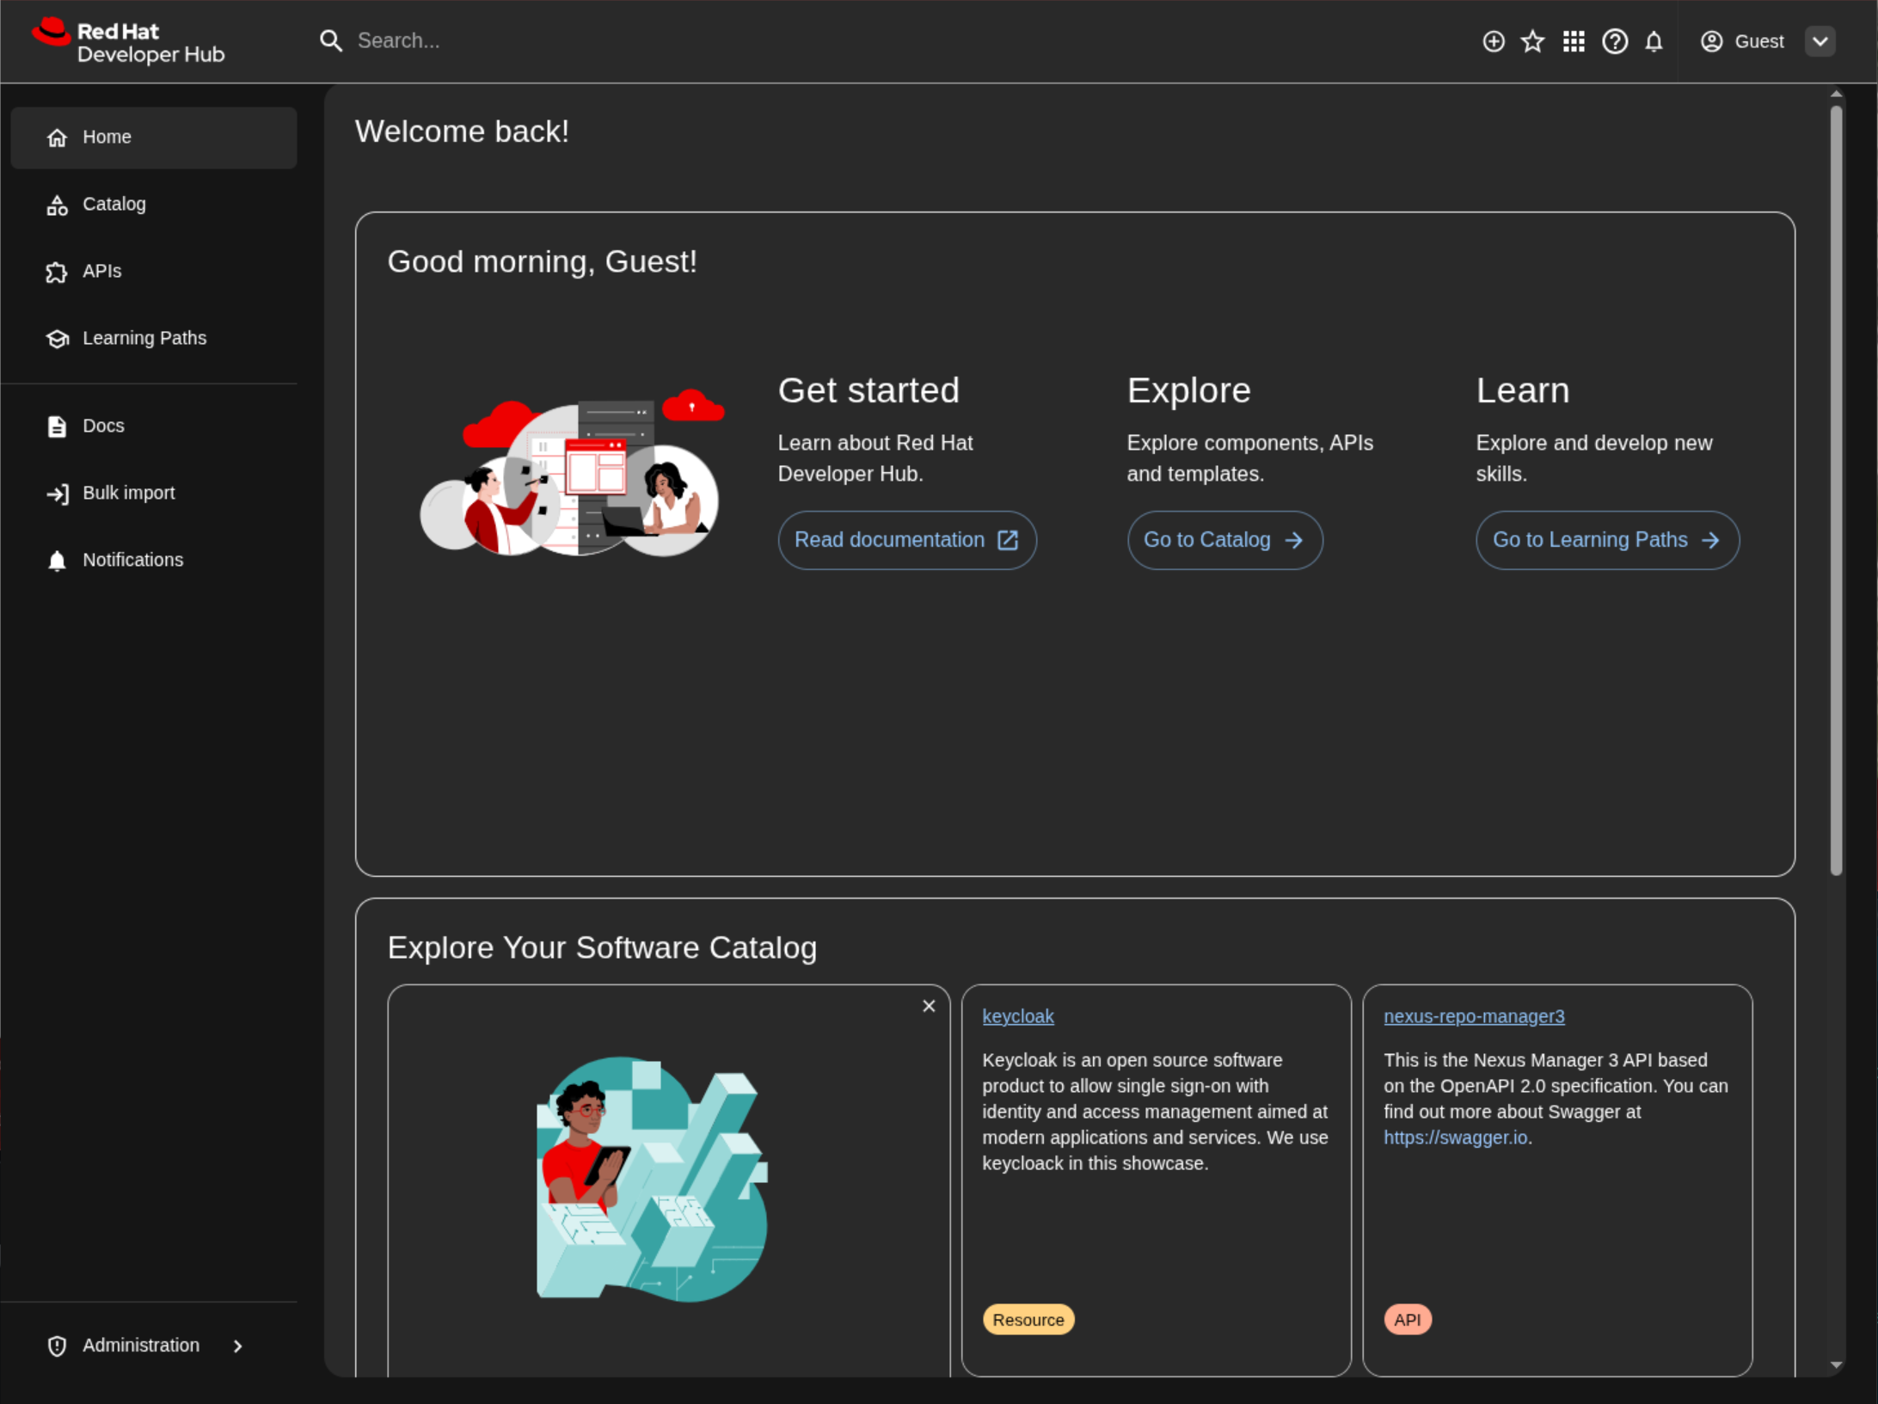
Task: Click the search magnifier icon
Action: pyautogui.click(x=331, y=40)
